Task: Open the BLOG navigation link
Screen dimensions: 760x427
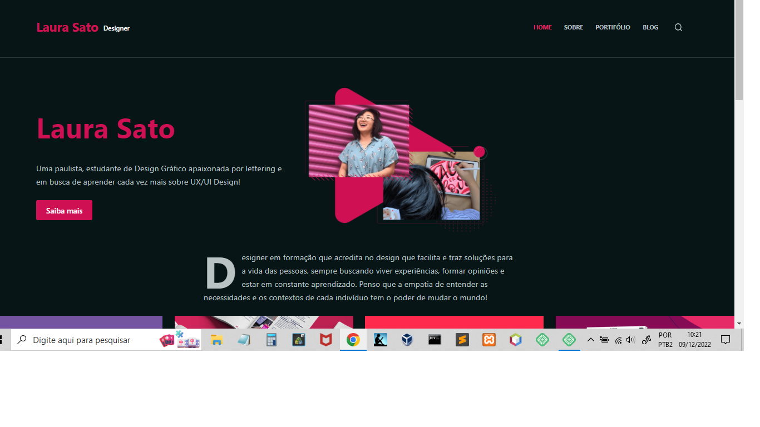Action: (650, 27)
